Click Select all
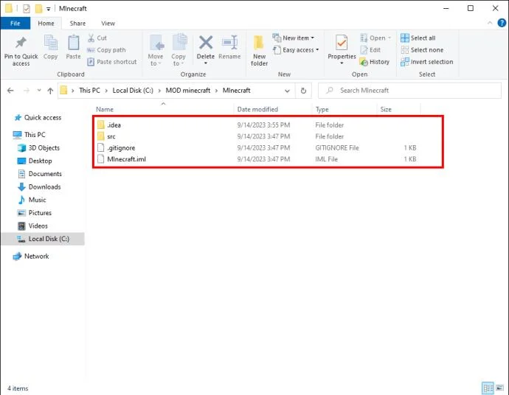This screenshot has height=395, width=509. coord(418,38)
